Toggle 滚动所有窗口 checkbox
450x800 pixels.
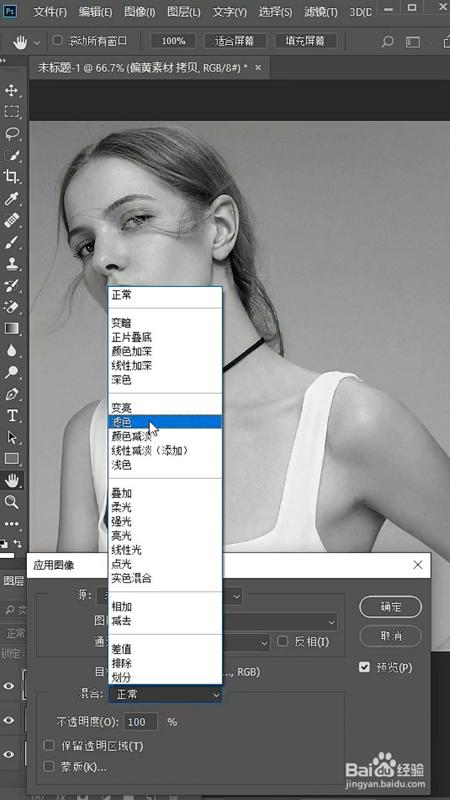coord(57,41)
